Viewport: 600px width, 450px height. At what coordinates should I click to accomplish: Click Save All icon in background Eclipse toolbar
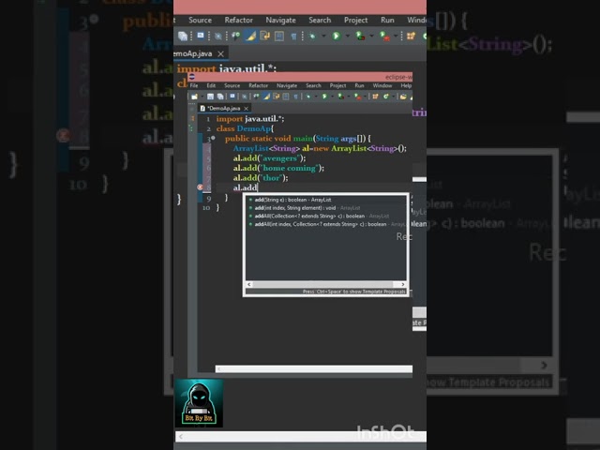click(x=183, y=36)
